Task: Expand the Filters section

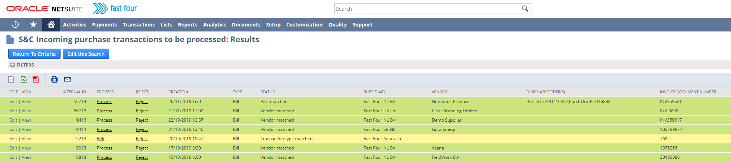Action: 13,65
